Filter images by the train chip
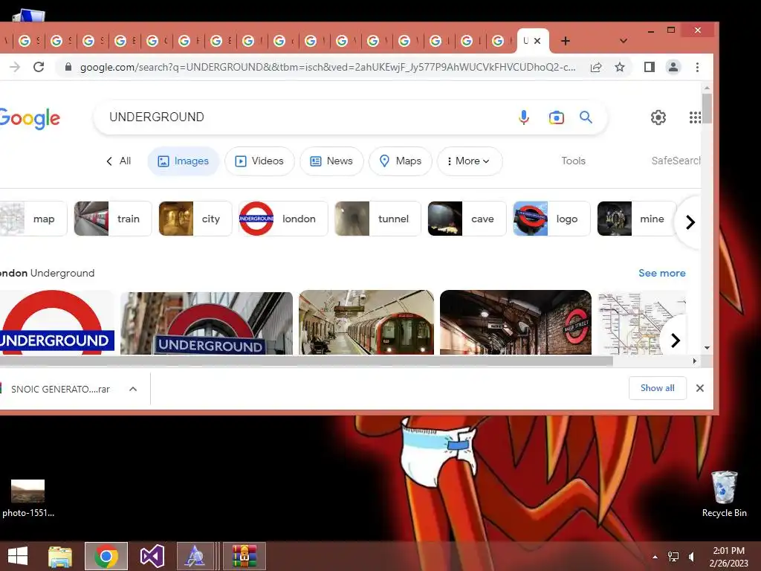 113,219
